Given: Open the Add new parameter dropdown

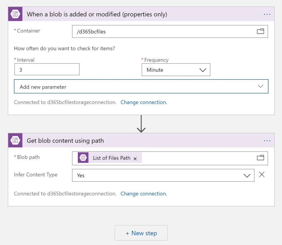Looking at the screenshot, I should [x=141, y=87].
